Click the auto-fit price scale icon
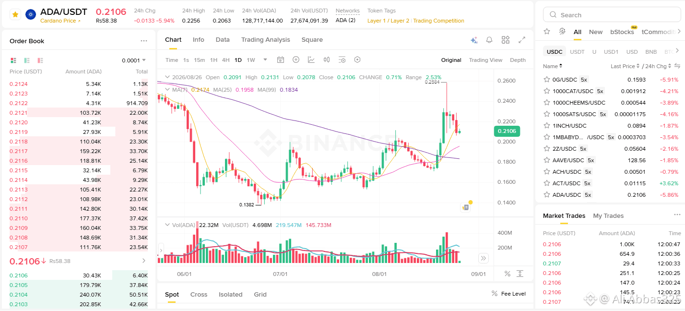685x311 pixels. click(520, 274)
